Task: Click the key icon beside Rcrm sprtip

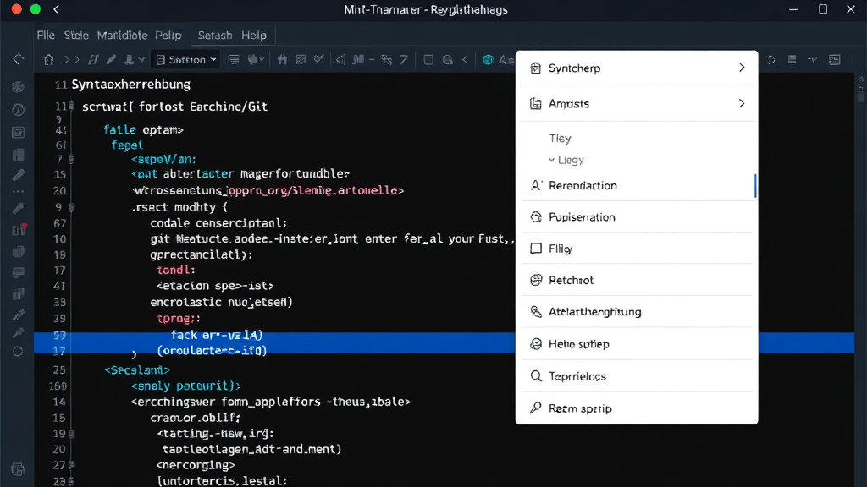Action: point(535,408)
